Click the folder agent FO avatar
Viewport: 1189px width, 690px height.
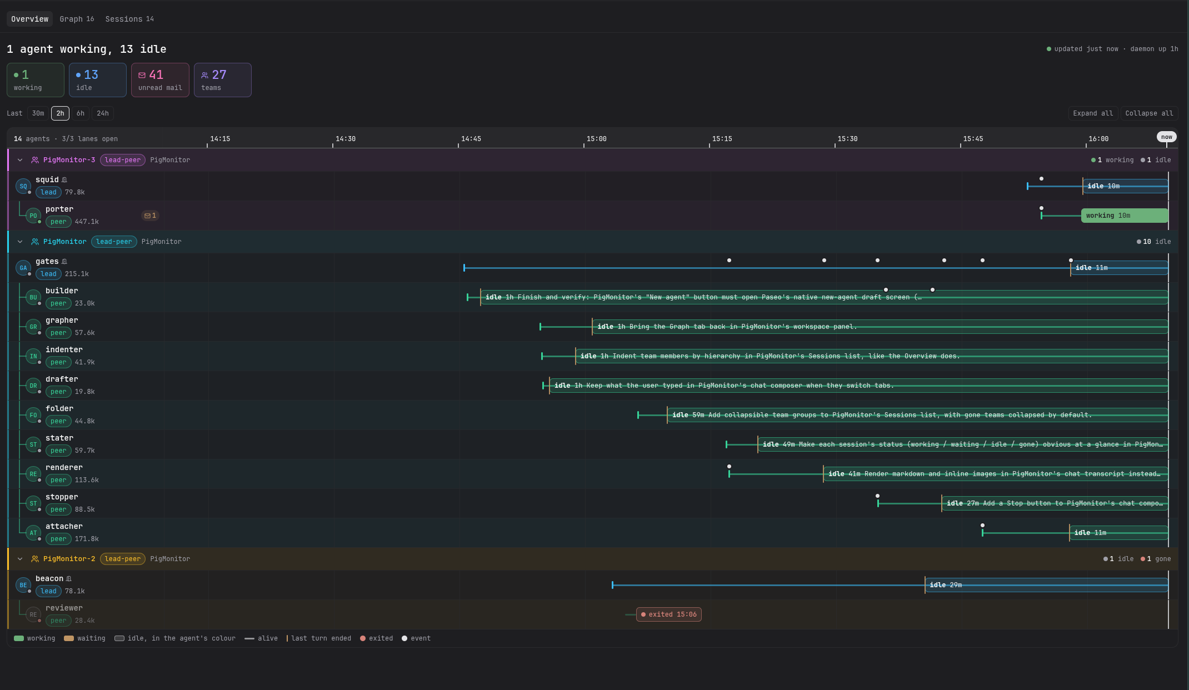[x=33, y=415]
